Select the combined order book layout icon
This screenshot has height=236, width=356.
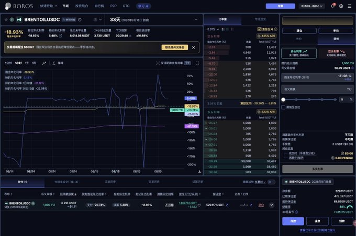223,29
